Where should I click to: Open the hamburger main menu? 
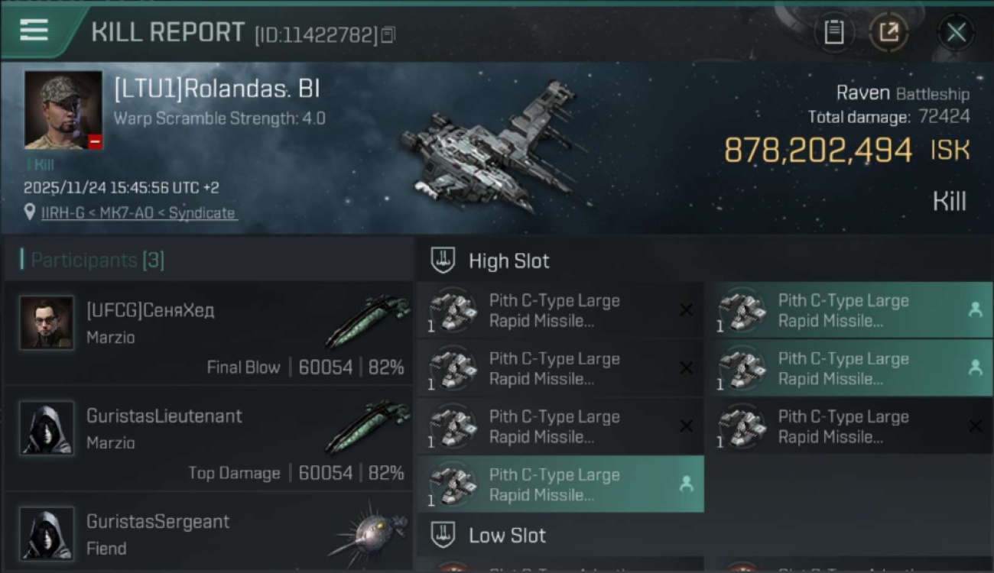(x=34, y=31)
